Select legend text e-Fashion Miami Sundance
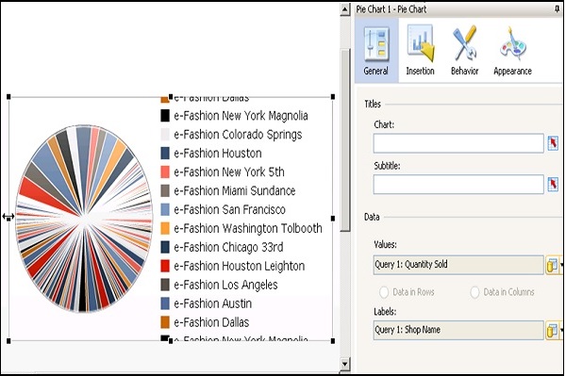Image resolution: width=566 pixels, height=376 pixels. coord(235,190)
